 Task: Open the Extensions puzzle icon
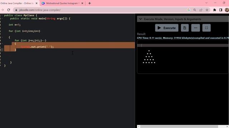click(215, 10)
